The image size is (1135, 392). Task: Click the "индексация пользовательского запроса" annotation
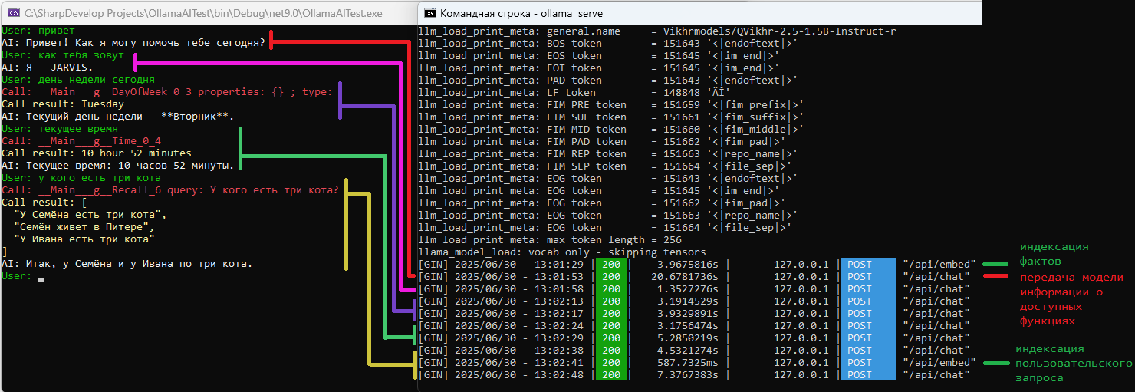click(1072, 363)
